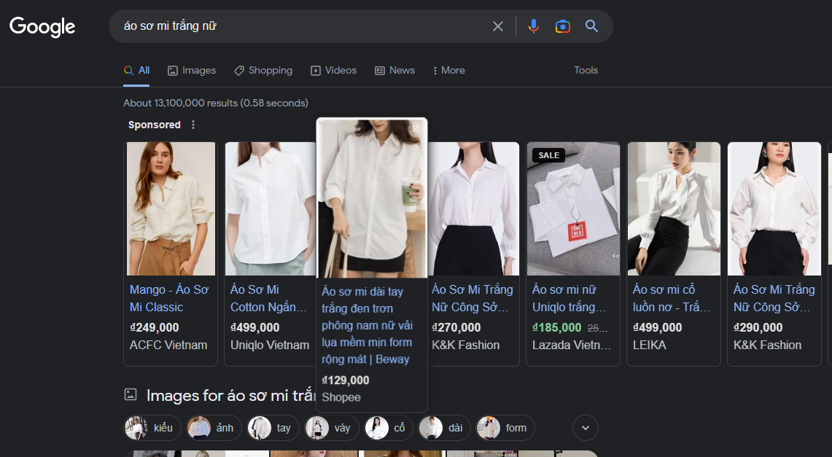Focus the search input field
832x457 pixels.
303,26
